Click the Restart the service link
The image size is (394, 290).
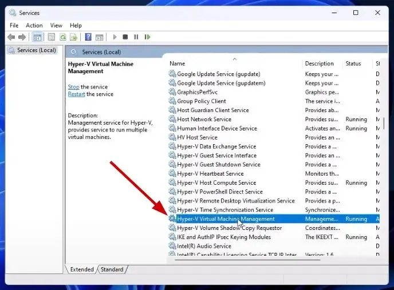[76, 94]
